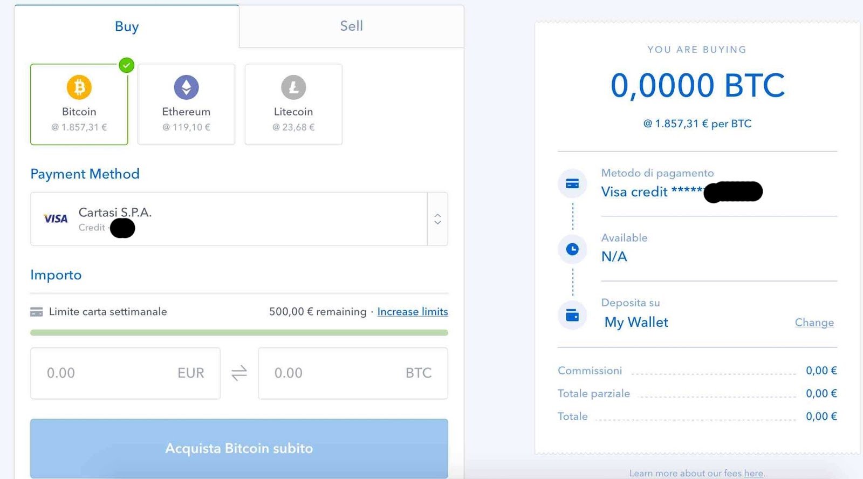Click the Ethereum '@ 119,10 €' price
863x479 pixels.
point(186,127)
